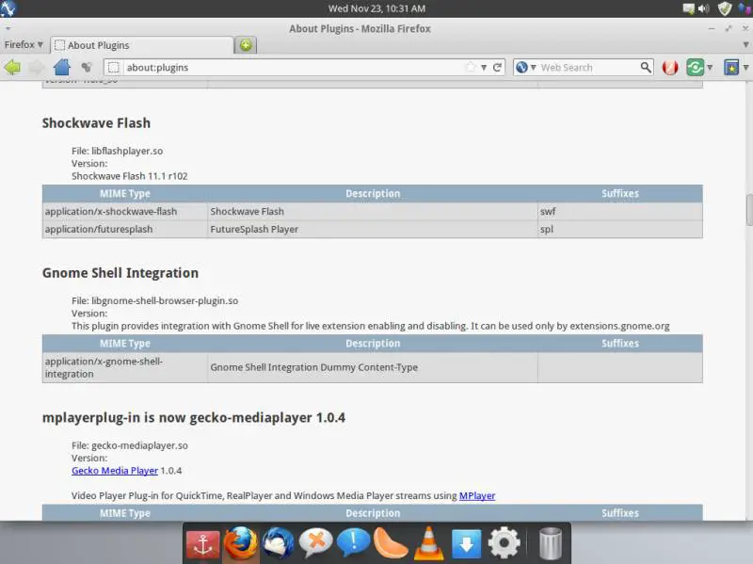The image size is (753, 564).
Task: Open the home page via house icon
Action: click(x=61, y=67)
